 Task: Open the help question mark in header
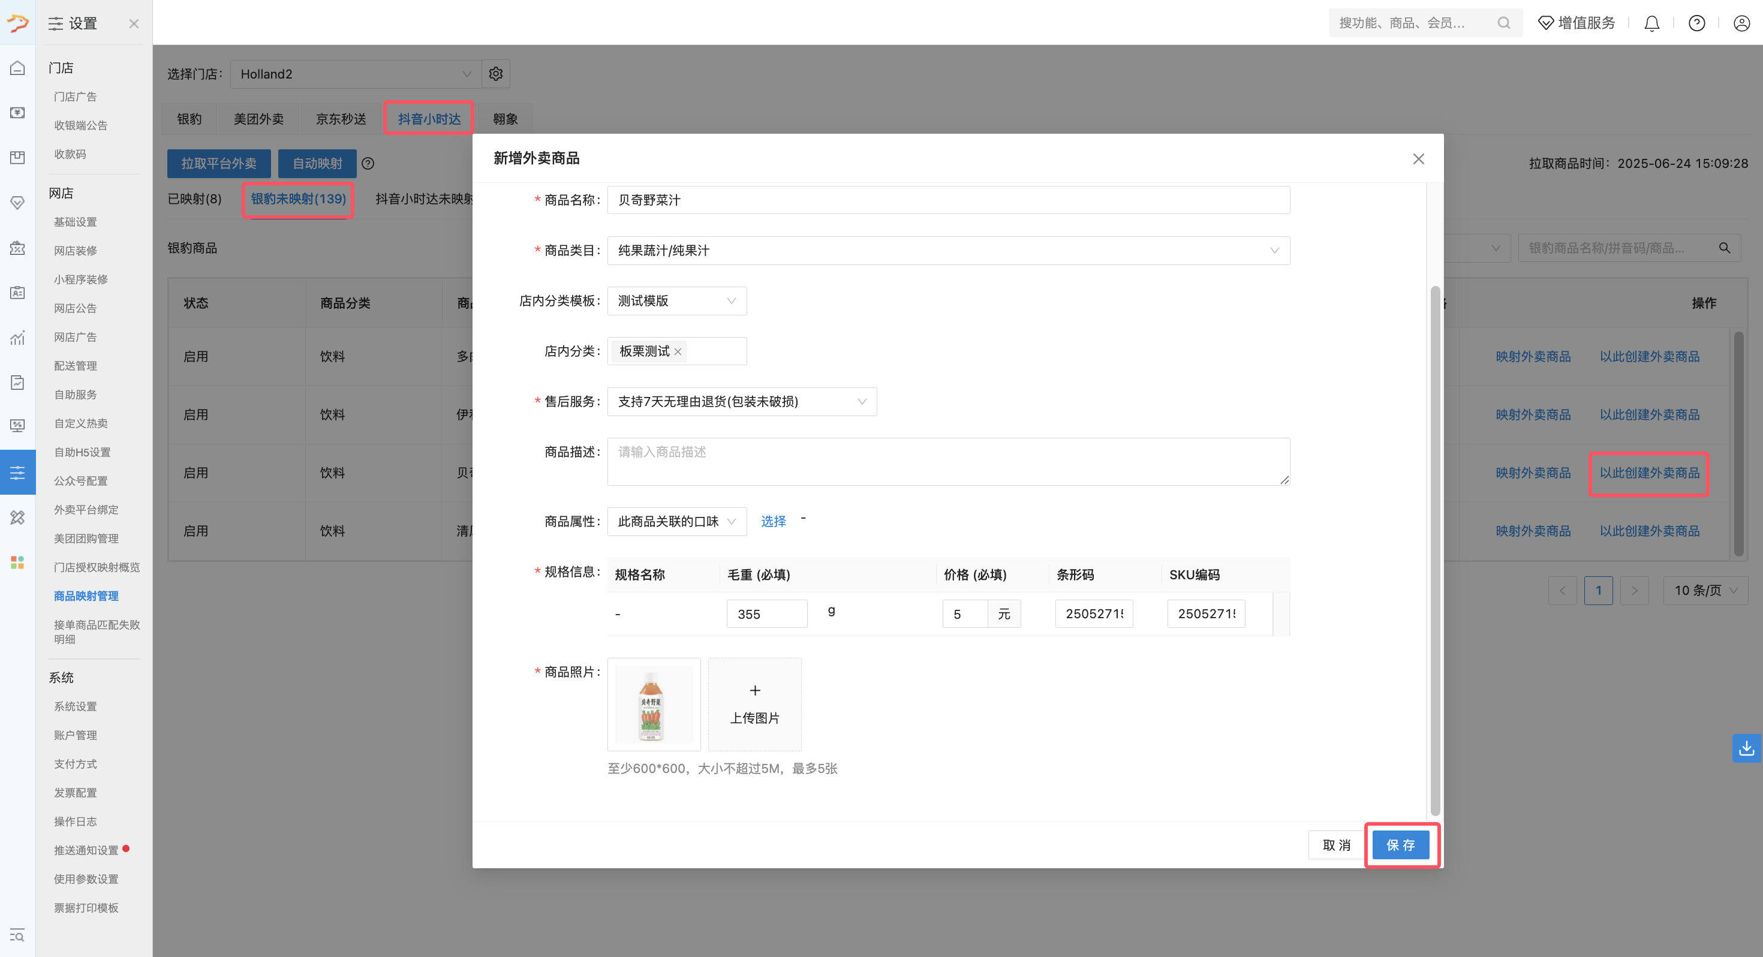point(1696,23)
